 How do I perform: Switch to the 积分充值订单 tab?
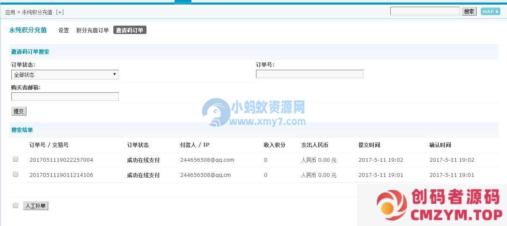92,30
